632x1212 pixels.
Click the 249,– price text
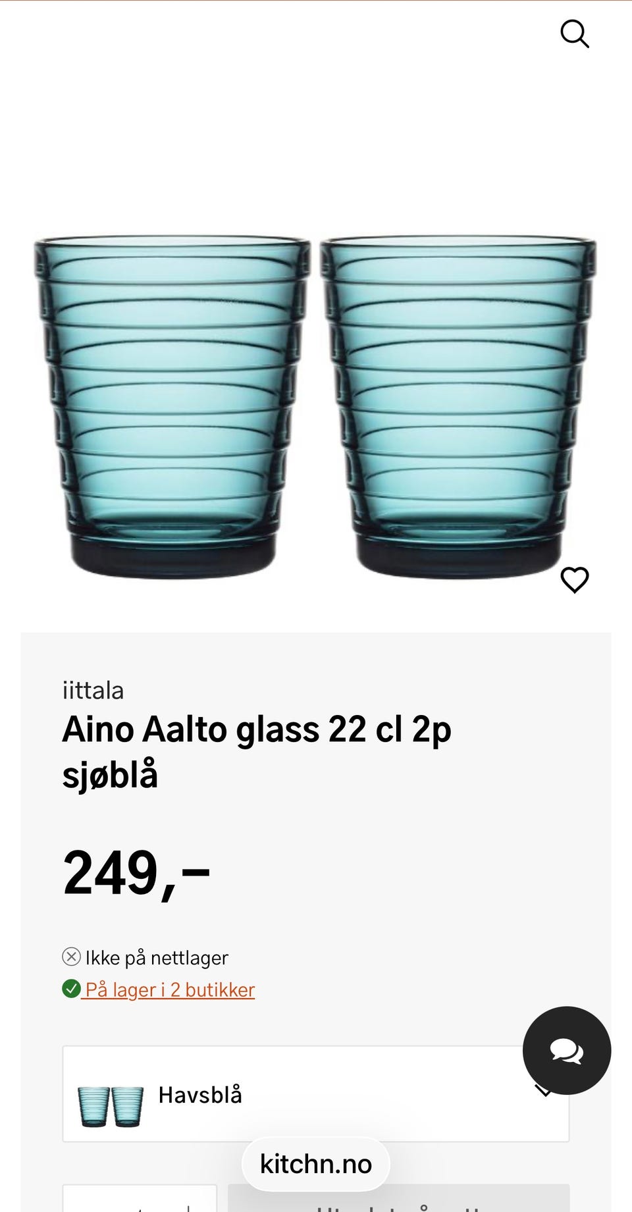tap(136, 873)
